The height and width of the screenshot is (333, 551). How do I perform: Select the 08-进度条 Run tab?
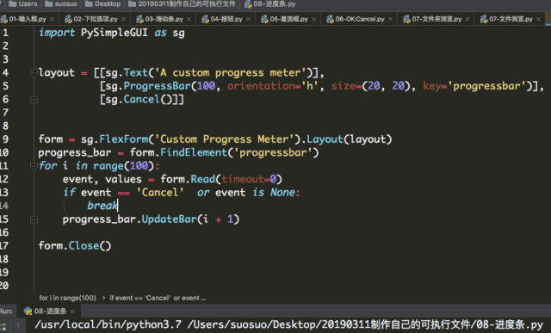(46, 311)
